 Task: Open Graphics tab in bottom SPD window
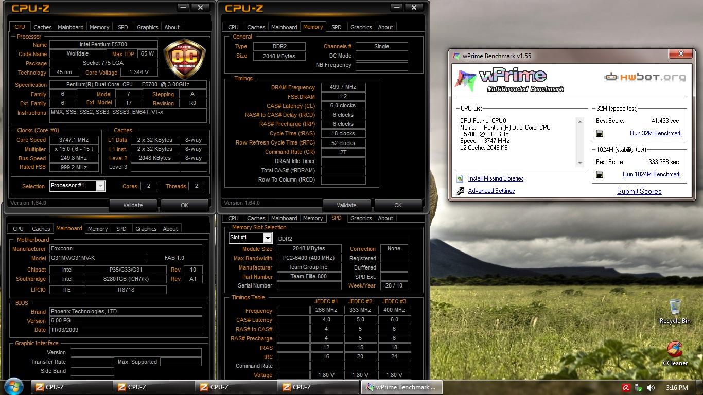point(361,218)
